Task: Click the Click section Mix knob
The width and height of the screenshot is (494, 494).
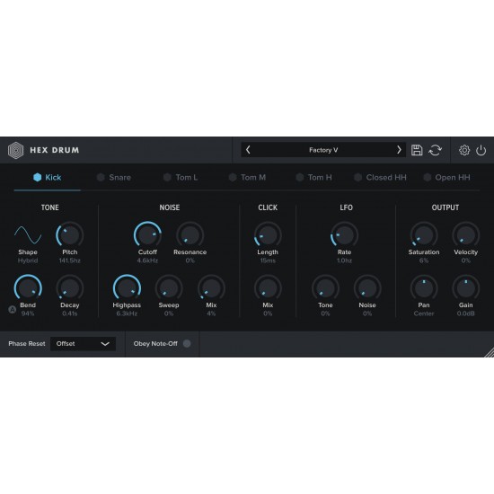Action: 268,288
